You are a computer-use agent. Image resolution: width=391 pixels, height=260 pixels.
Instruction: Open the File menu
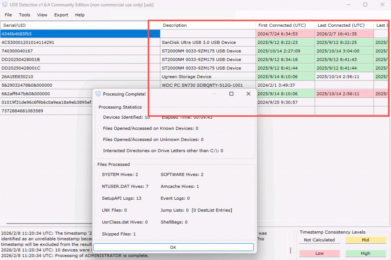pos(8,15)
